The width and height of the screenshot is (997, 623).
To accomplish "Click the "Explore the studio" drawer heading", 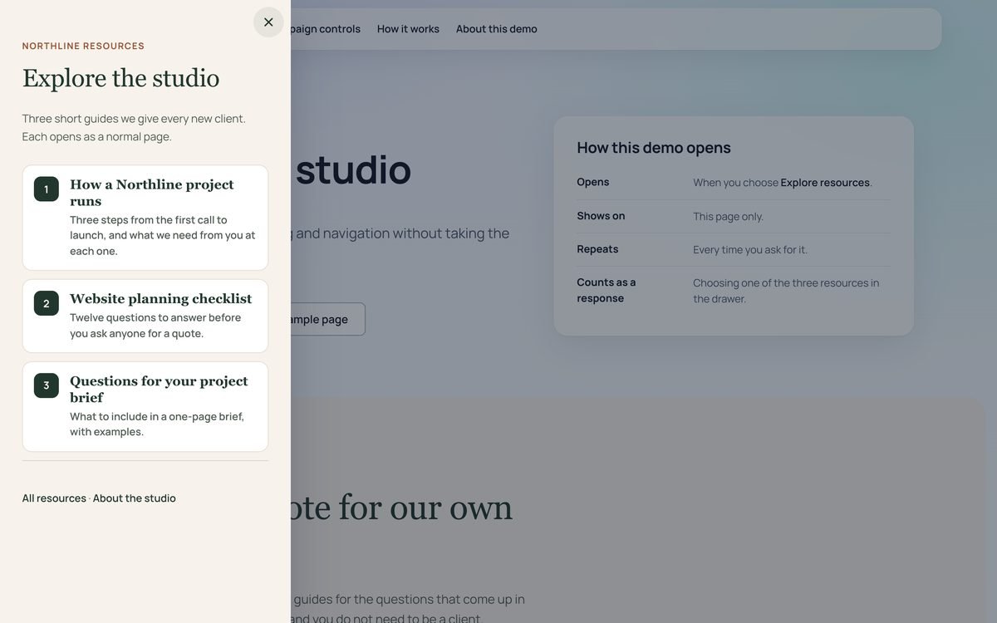I will [121, 78].
